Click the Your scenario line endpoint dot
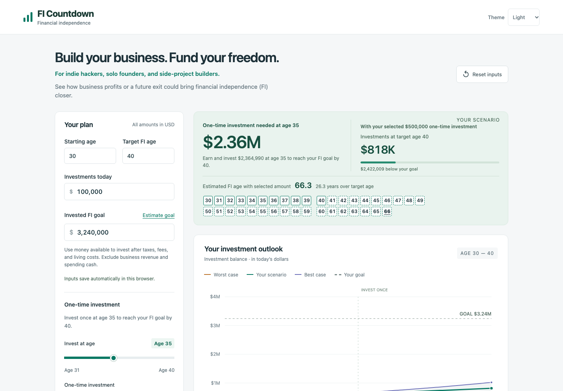Screen dimensions: 563x391 pos(491,388)
